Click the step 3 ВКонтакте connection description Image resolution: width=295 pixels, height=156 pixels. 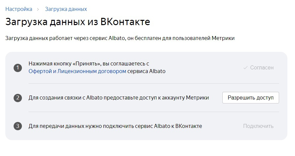click(115, 126)
